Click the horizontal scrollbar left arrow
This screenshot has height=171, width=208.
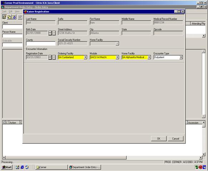4,158
